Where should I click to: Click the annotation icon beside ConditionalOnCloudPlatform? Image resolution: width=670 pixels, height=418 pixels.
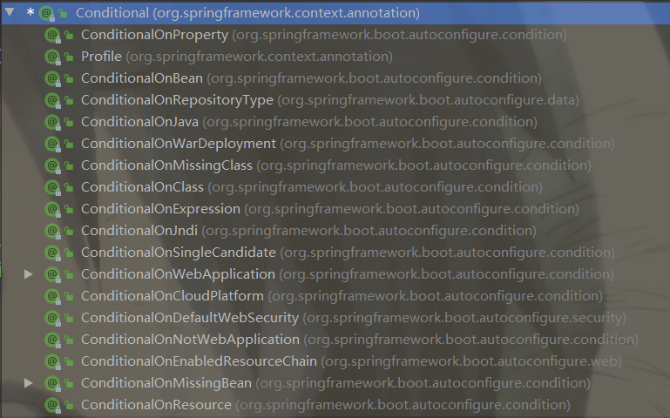(x=51, y=296)
